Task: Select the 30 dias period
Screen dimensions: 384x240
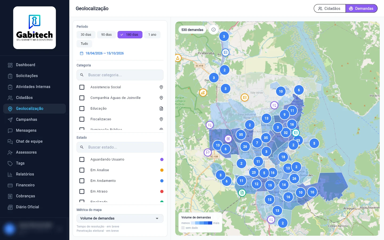Action: coord(86,35)
